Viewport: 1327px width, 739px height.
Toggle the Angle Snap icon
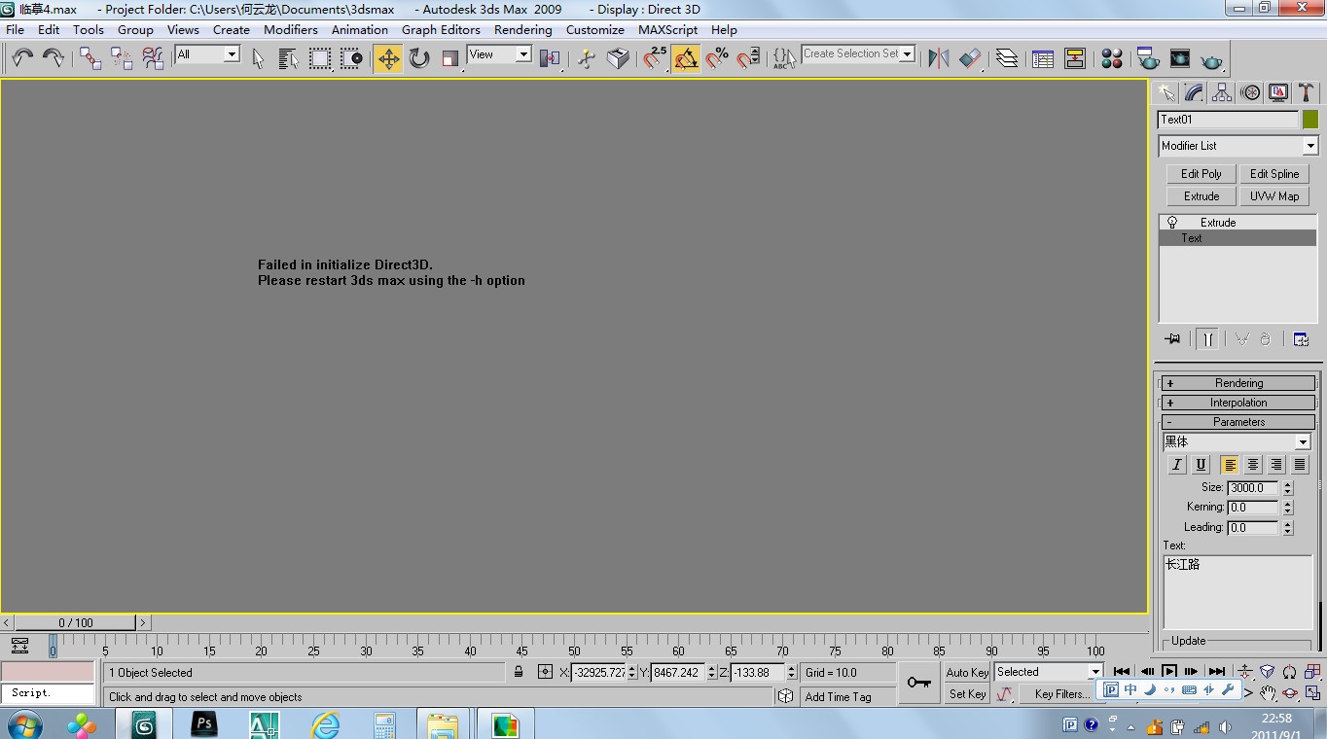(686, 58)
